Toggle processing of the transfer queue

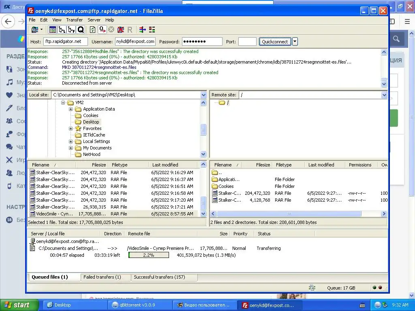[102, 30]
